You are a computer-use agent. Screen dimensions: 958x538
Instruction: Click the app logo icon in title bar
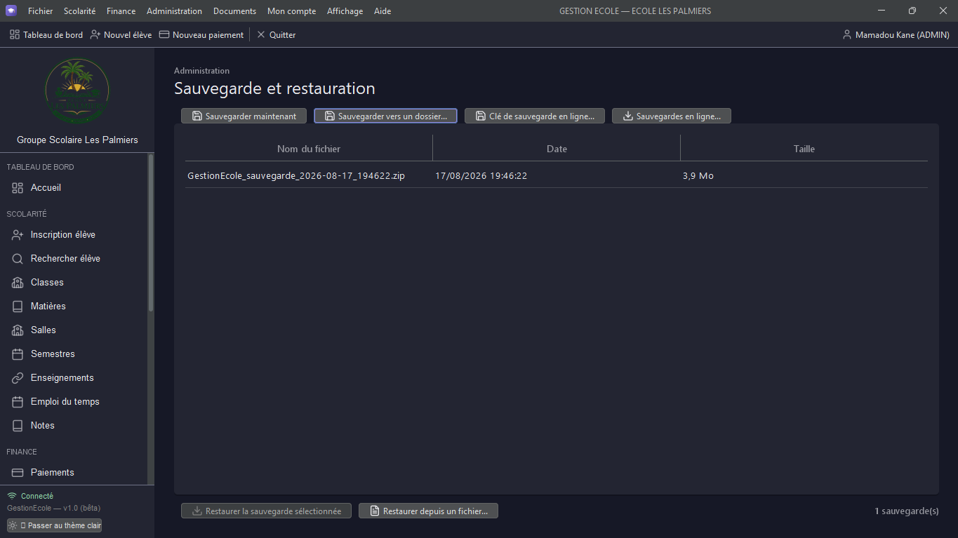[x=11, y=11]
